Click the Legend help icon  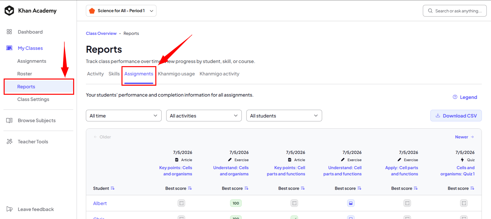pyautogui.click(x=455, y=97)
